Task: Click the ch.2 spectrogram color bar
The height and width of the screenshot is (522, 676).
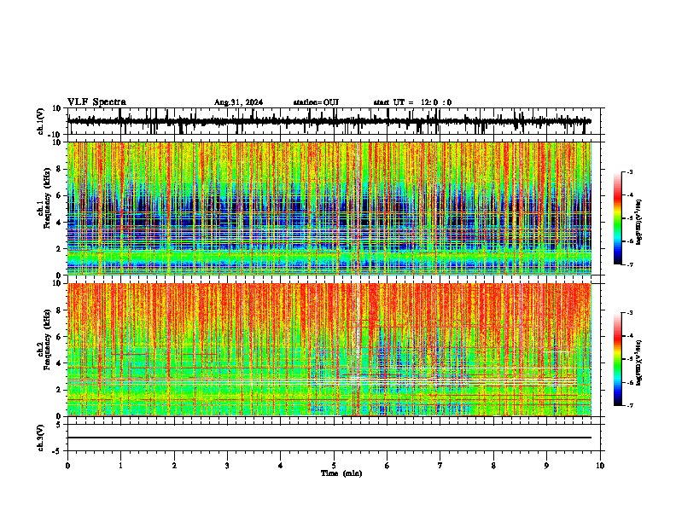Action: pos(618,359)
